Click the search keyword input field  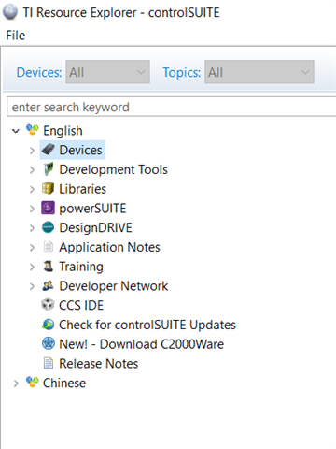(171, 107)
